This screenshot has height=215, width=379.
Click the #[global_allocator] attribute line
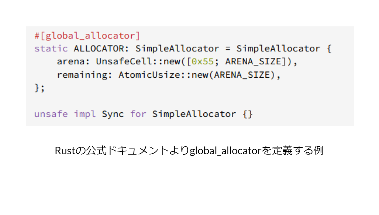87,35
